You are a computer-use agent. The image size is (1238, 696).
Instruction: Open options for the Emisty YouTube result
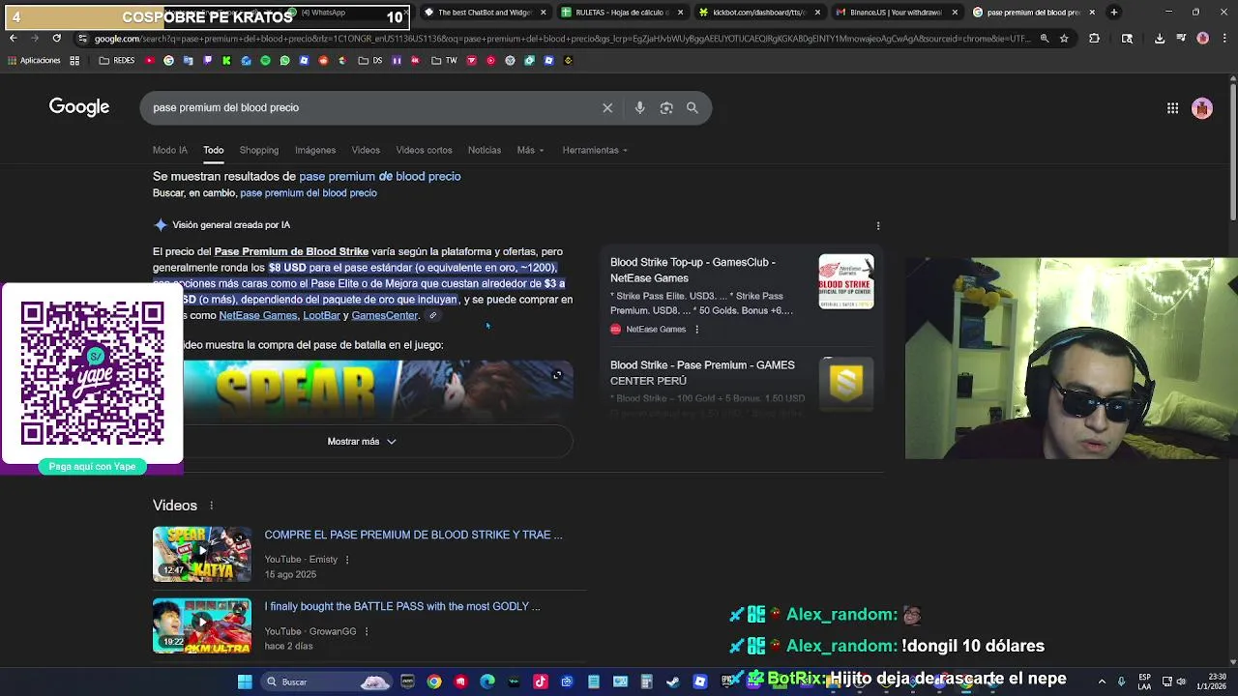[347, 560]
